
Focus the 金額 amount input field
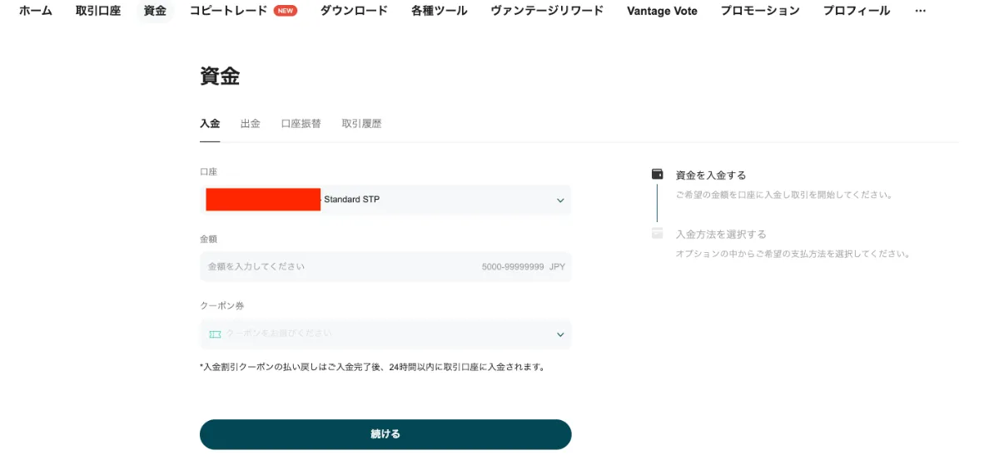(x=385, y=267)
